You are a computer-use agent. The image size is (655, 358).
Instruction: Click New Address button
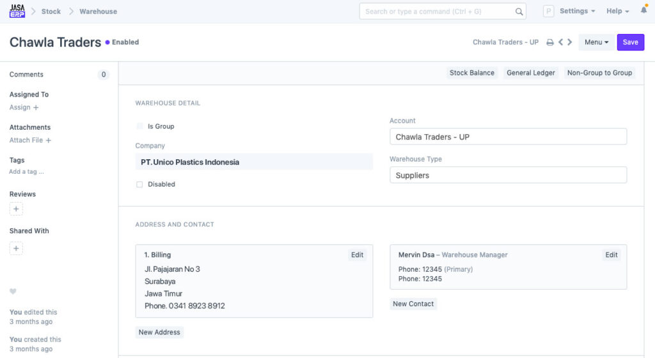(x=159, y=332)
